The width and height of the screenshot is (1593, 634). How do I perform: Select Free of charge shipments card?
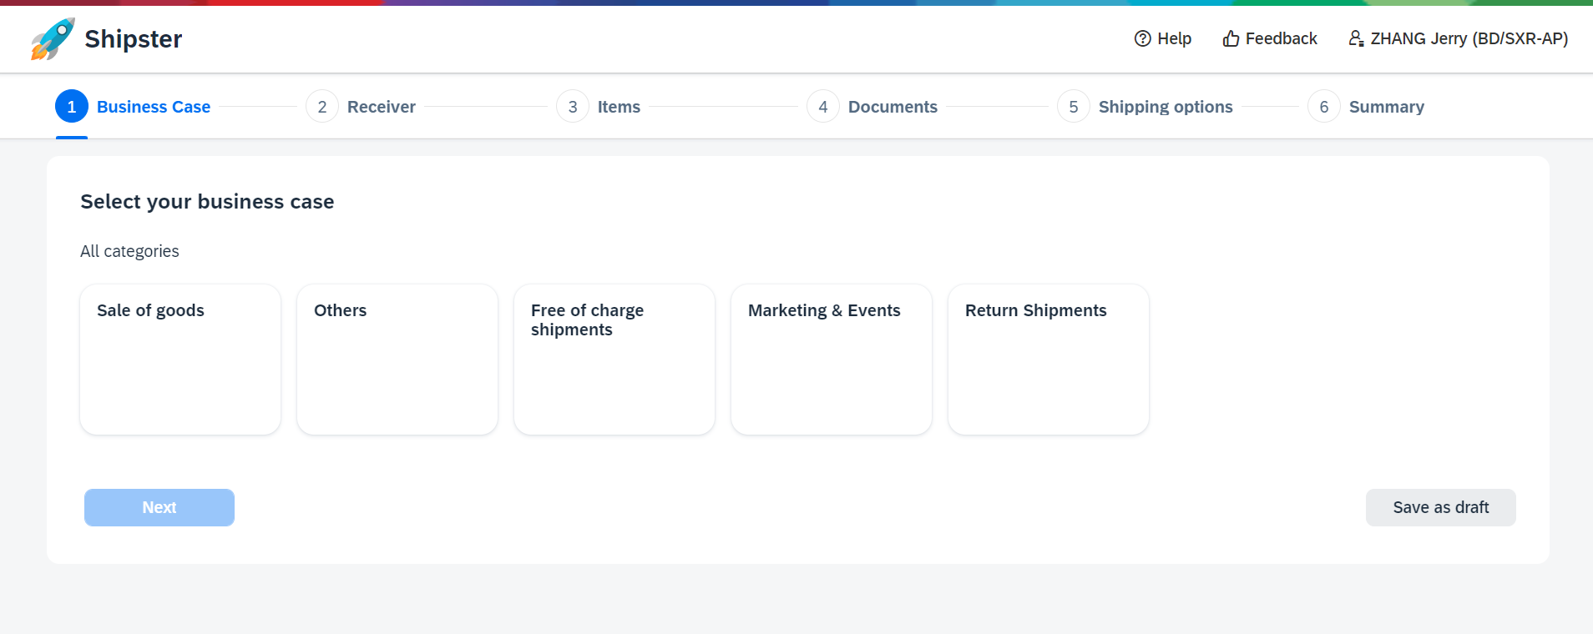coord(614,360)
